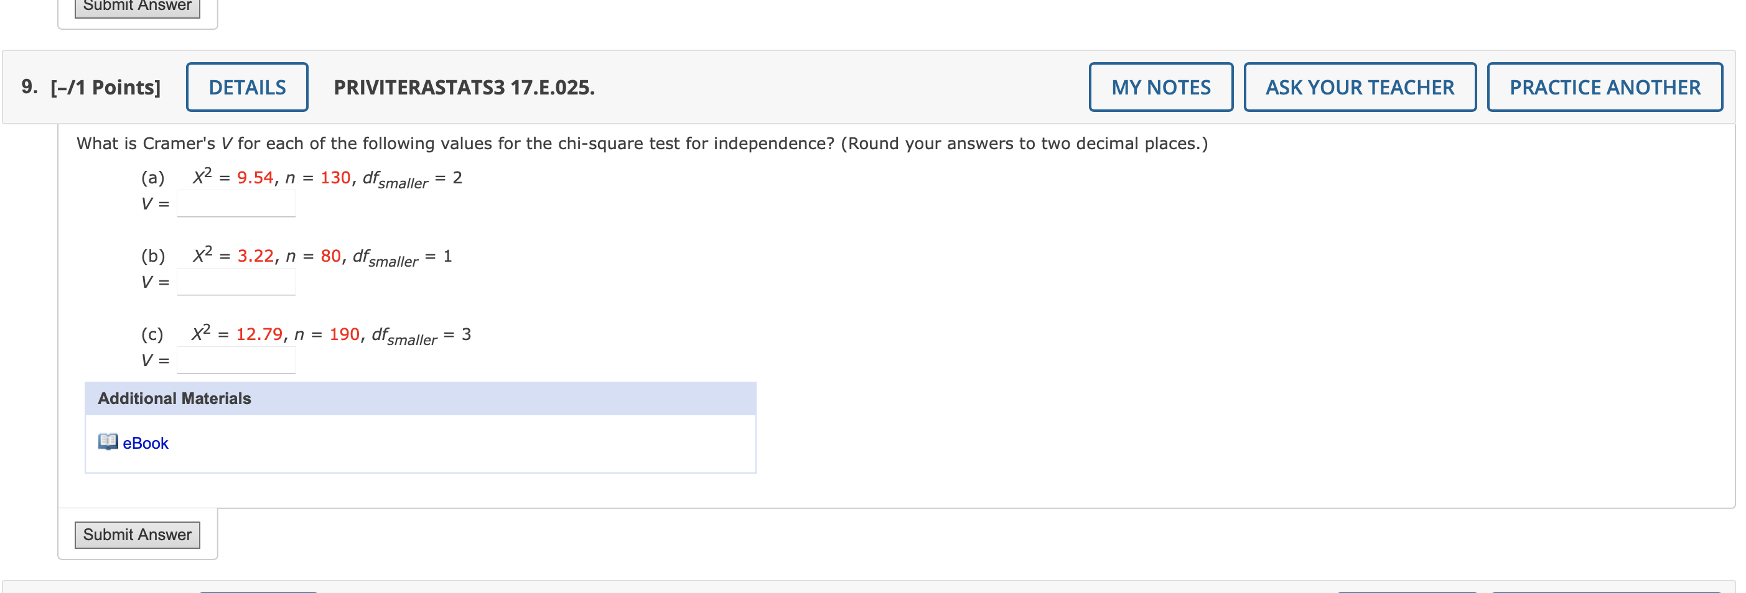
Task: Open the eBook link
Action: coord(144,443)
